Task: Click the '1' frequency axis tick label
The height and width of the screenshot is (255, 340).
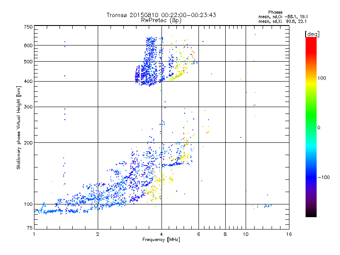Action: tap(34, 234)
